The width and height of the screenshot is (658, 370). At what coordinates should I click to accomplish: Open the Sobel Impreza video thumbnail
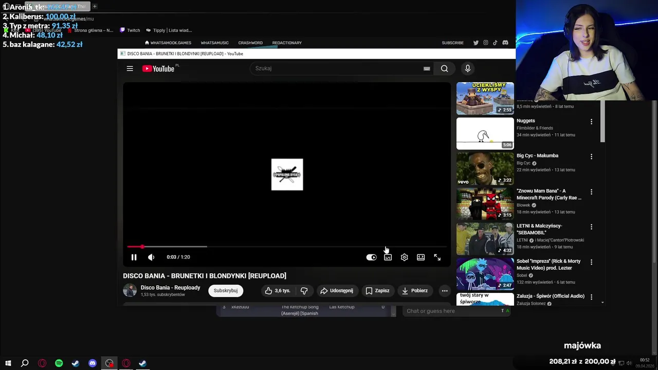tap(485, 274)
